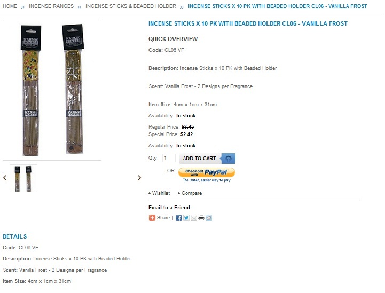The height and width of the screenshot is (293, 385).
Task: Share this item on Reddit
Action: (x=209, y=218)
